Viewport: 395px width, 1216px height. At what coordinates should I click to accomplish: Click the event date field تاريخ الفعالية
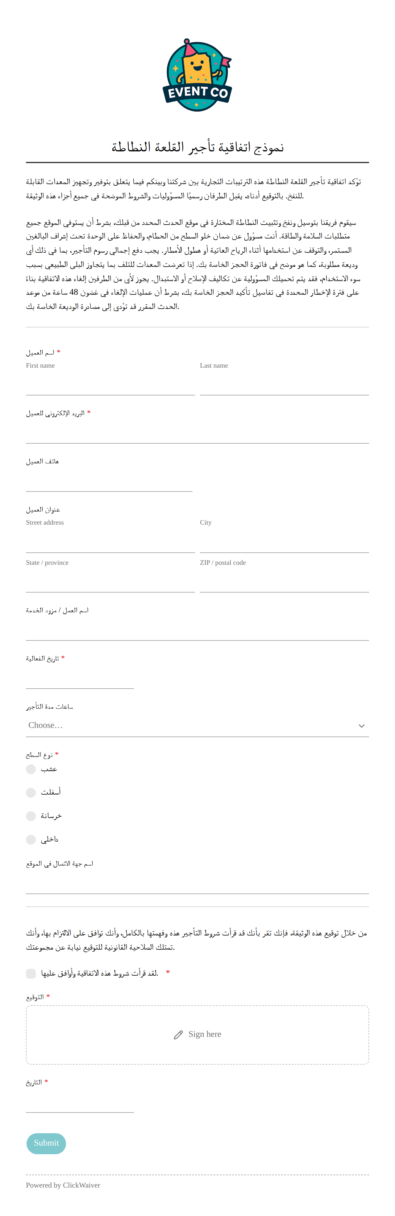[80, 678]
